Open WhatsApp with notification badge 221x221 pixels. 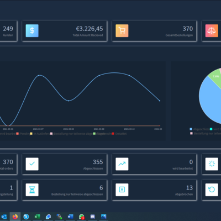click(x=81, y=217)
